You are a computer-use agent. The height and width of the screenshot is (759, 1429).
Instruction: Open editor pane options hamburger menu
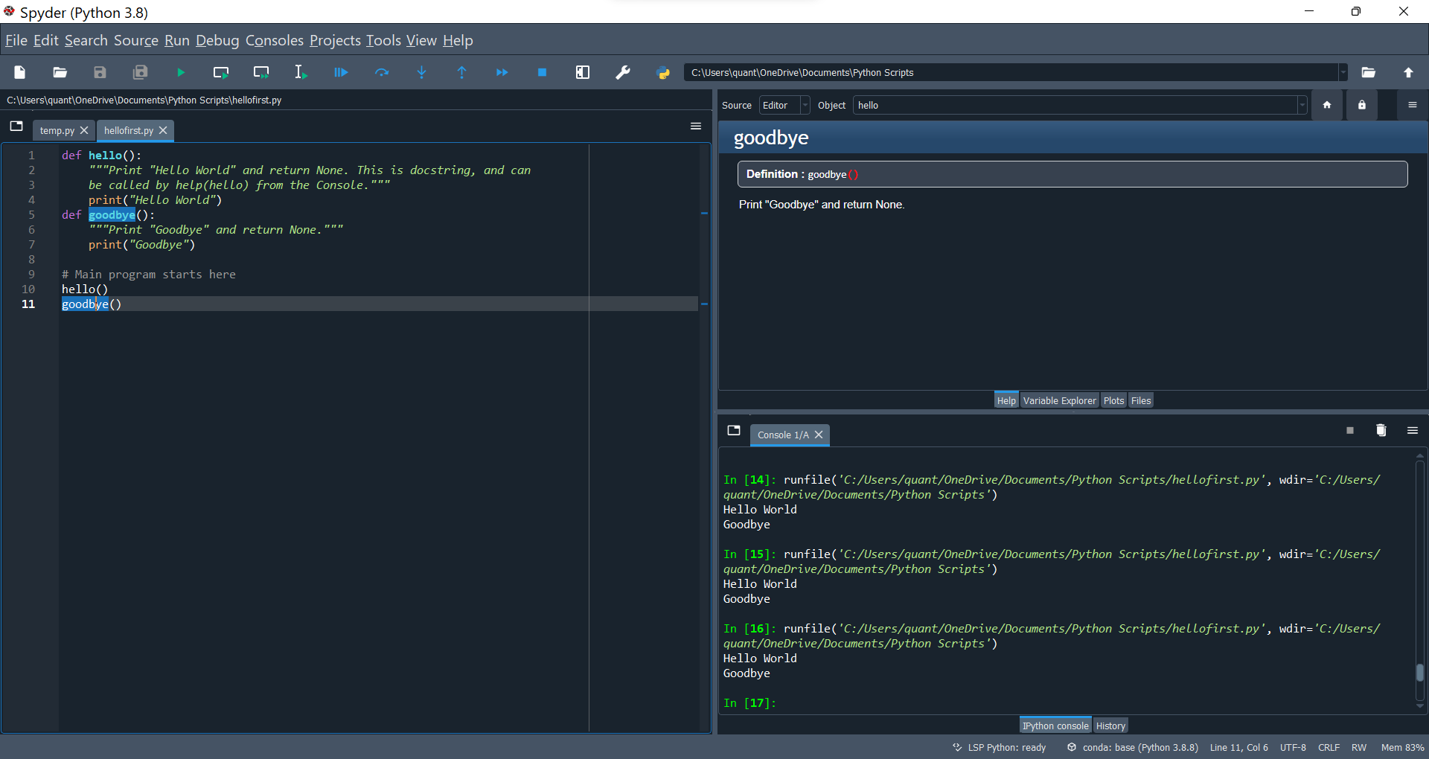(696, 126)
